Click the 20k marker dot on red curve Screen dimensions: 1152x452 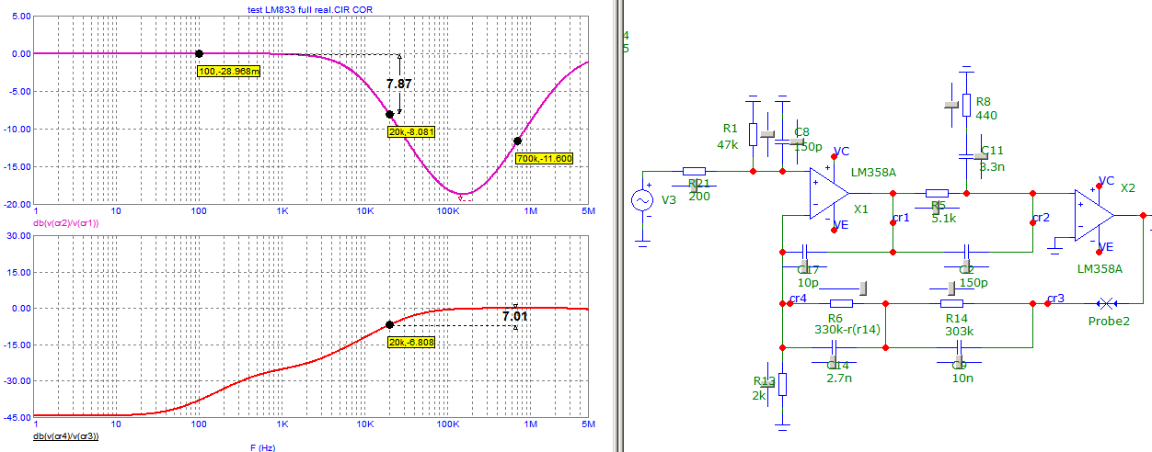click(389, 324)
